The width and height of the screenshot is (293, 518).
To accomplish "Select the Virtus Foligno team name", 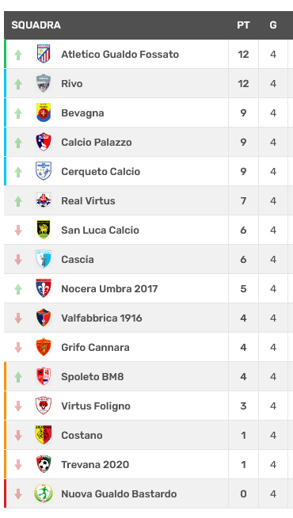I will click(x=96, y=406).
